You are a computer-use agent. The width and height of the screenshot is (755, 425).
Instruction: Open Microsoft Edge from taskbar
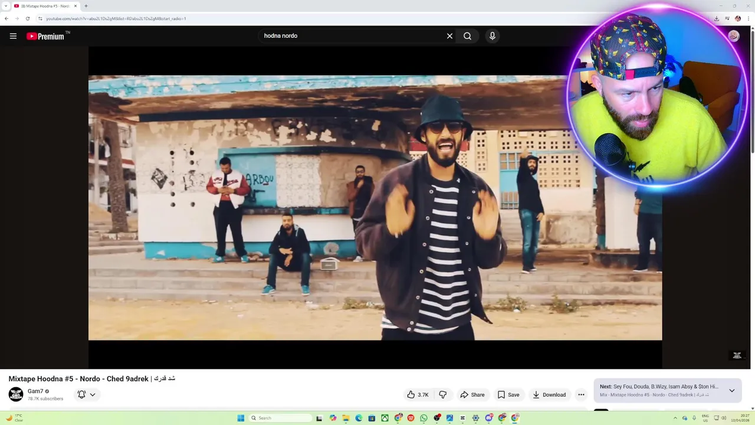pos(359,418)
